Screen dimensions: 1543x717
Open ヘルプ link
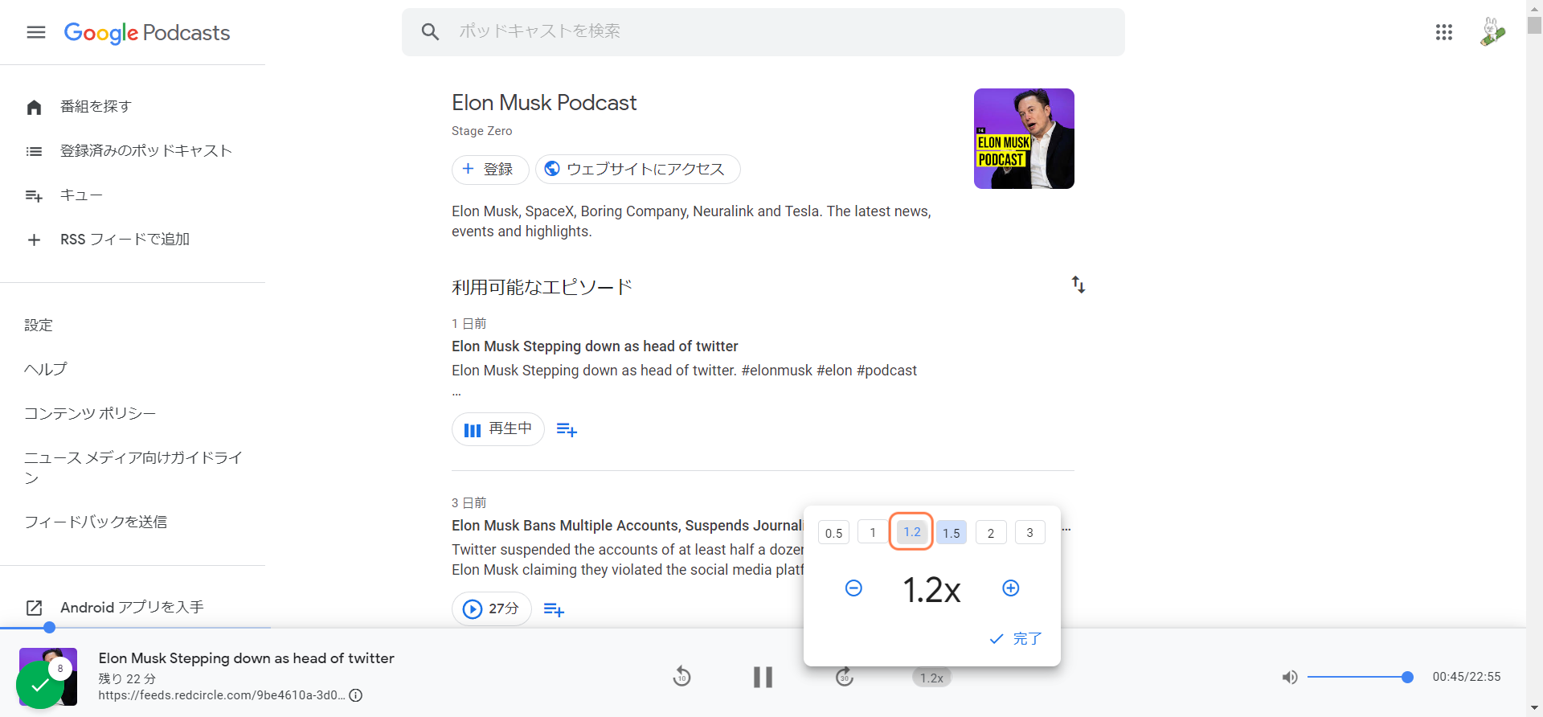coord(46,369)
